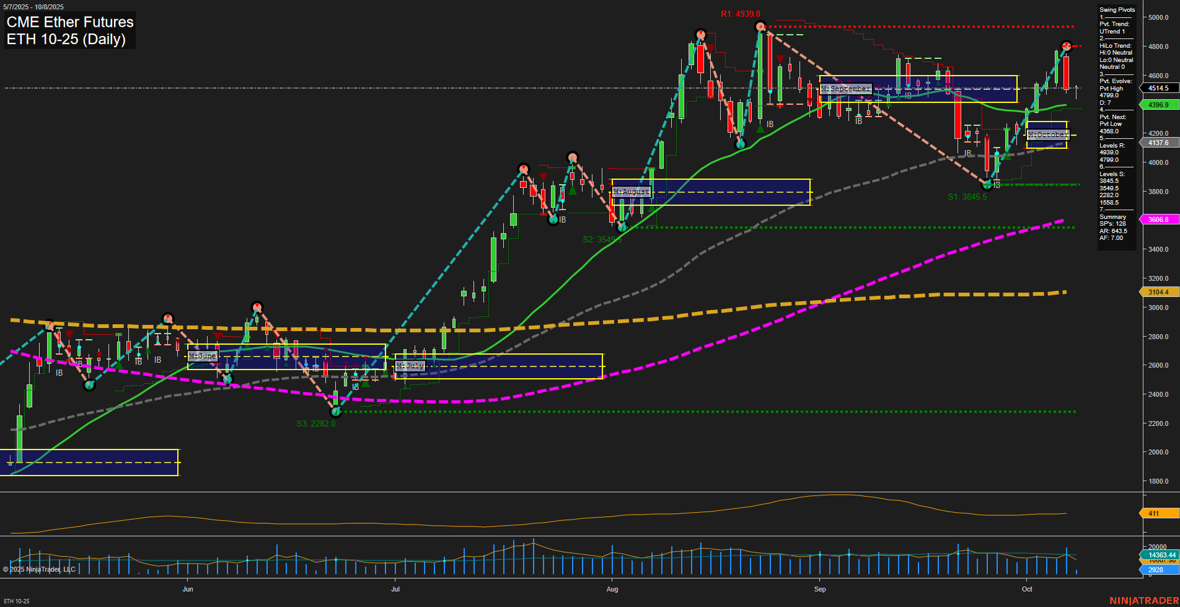Expand the Swing Pivots summary panel
Screen dimensions: 1180x607
tap(1116, 9)
